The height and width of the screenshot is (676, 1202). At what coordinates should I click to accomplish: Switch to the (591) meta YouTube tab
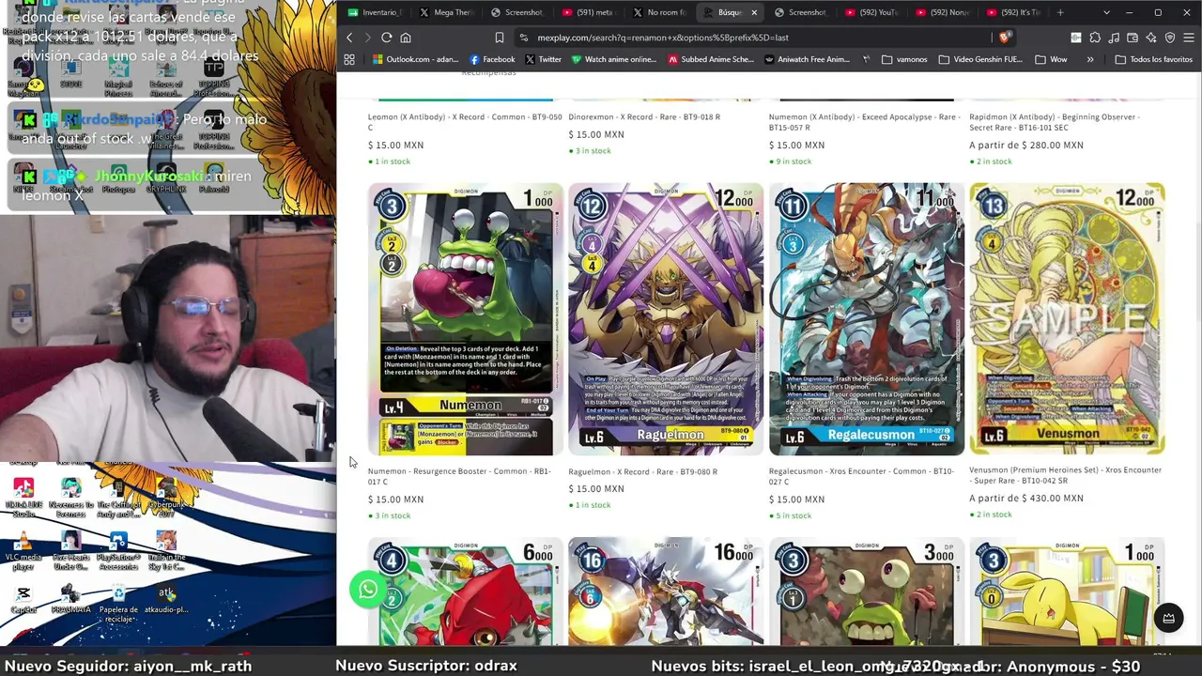click(x=589, y=12)
